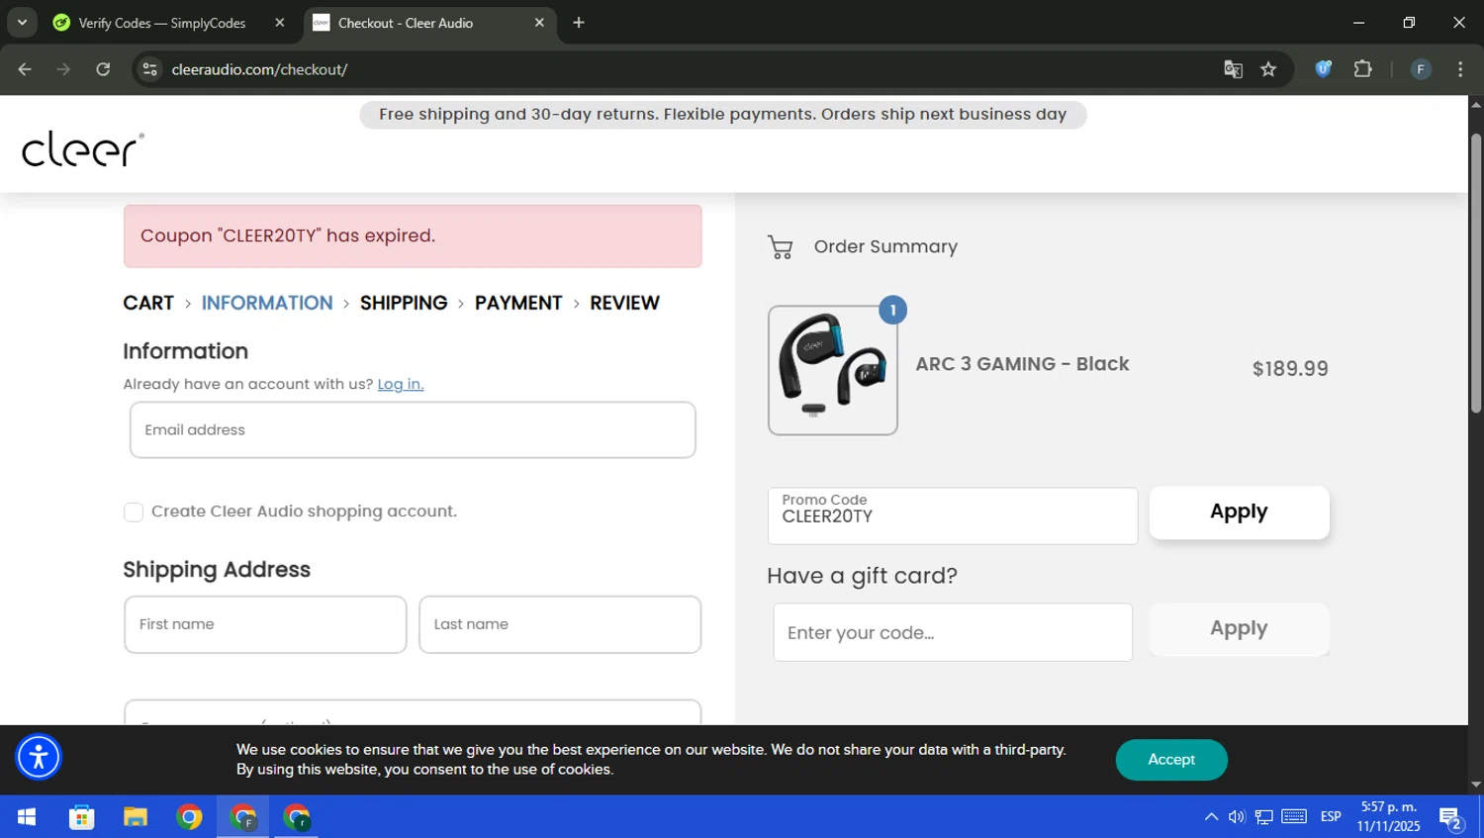The height and width of the screenshot is (838, 1484).
Task: Click the Shipping Address heading
Action: tap(217, 570)
